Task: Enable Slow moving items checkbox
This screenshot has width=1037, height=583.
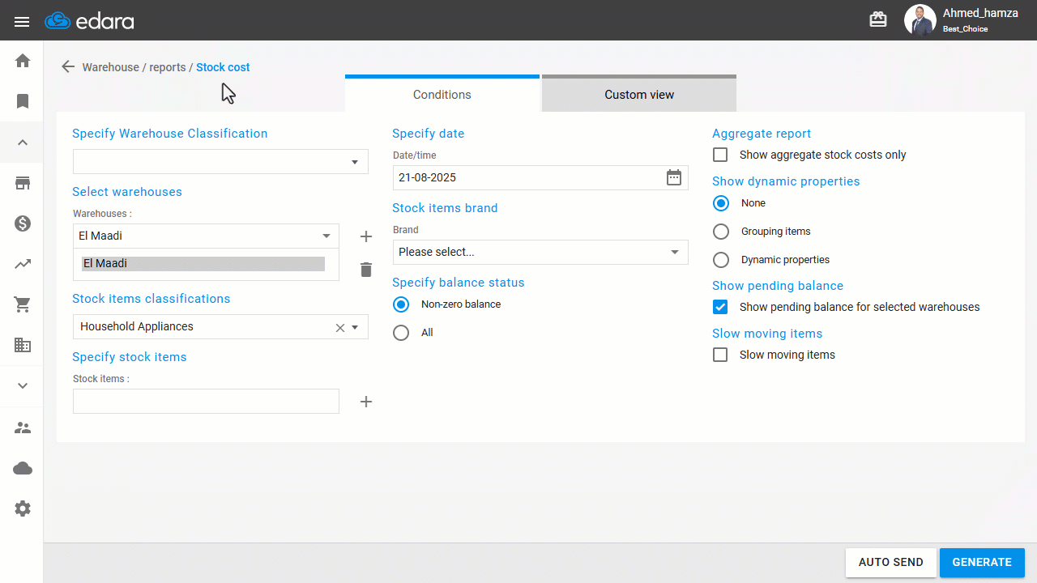Action: click(720, 355)
